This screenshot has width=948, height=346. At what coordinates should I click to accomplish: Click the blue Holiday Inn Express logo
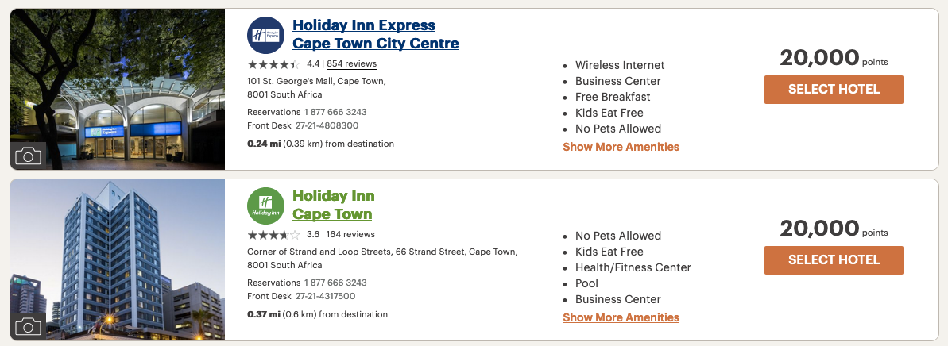(265, 35)
